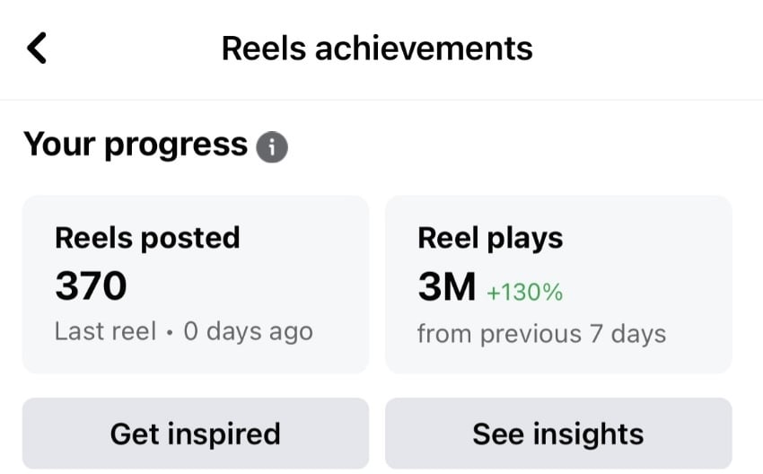Tap the Reels achievements title

click(377, 48)
